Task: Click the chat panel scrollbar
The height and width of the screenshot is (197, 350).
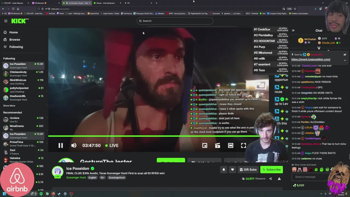Action: coord(349,157)
